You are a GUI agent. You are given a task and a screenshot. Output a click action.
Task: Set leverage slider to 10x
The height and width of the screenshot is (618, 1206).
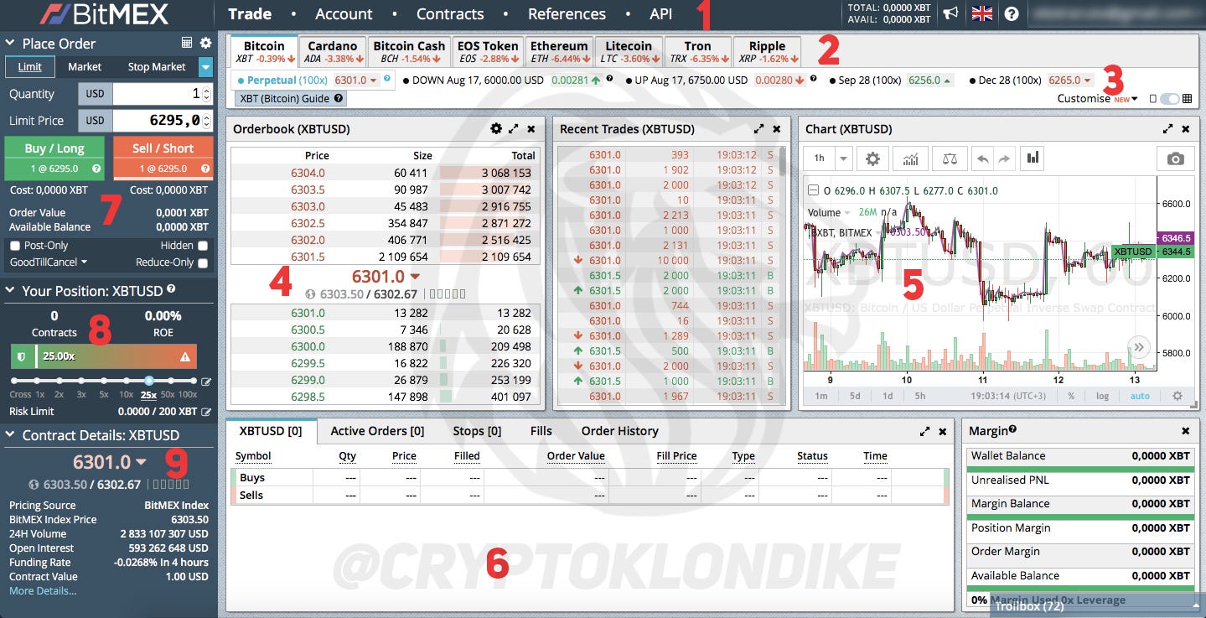(x=126, y=381)
